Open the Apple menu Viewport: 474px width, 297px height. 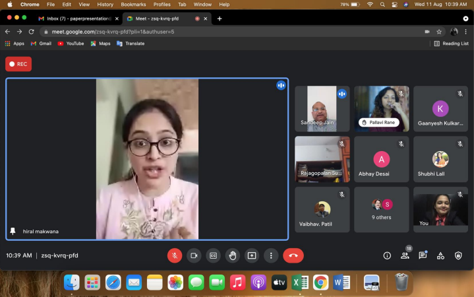click(x=10, y=5)
